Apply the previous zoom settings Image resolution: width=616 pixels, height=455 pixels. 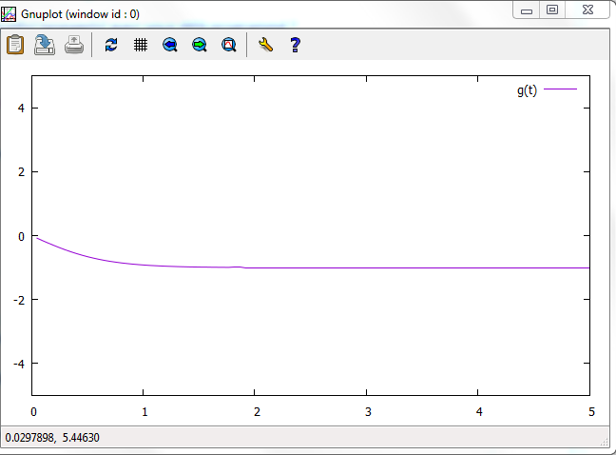click(x=170, y=45)
